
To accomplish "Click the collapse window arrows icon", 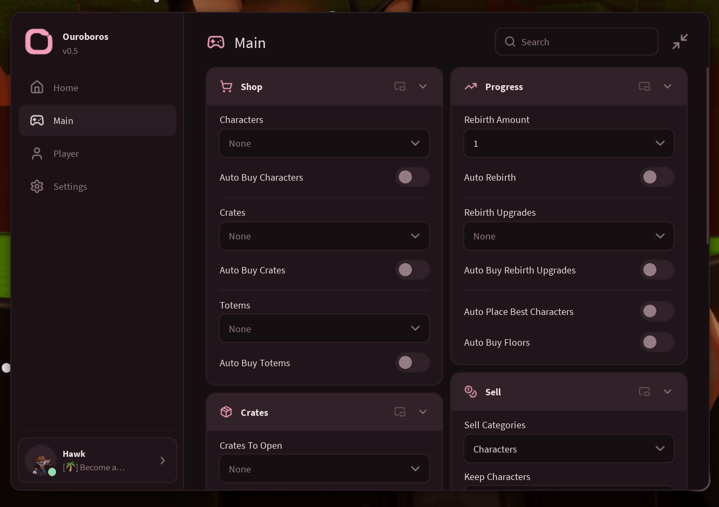I will pos(680,42).
